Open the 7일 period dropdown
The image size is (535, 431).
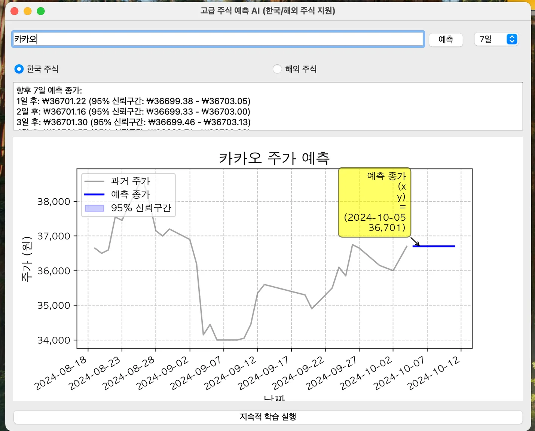click(496, 39)
